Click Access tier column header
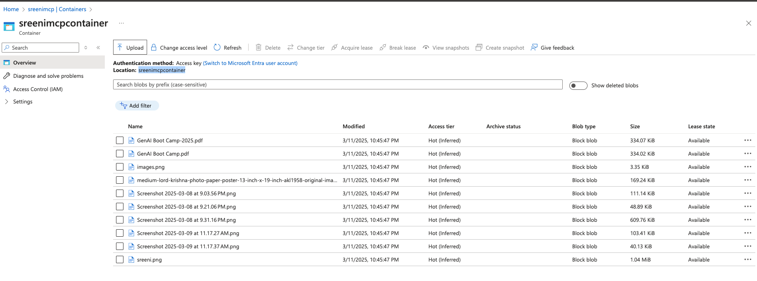The width and height of the screenshot is (757, 281). [x=441, y=126]
